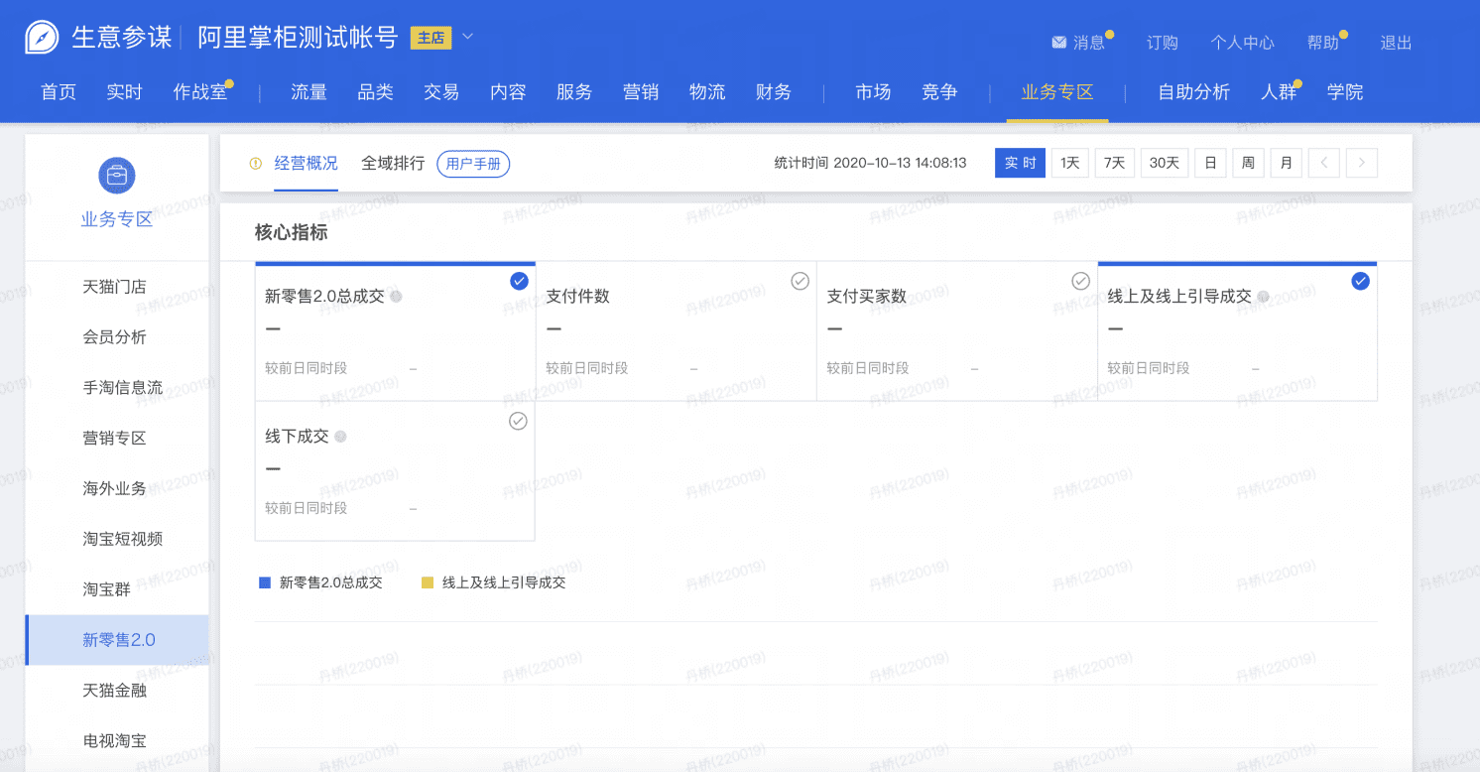Switch to the 全域排行 tab

(x=393, y=164)
